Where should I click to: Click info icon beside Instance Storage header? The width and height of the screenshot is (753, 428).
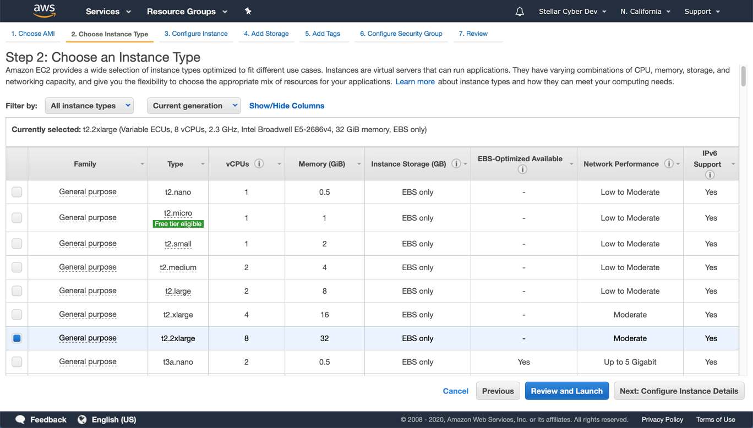[x=456, y=163]
